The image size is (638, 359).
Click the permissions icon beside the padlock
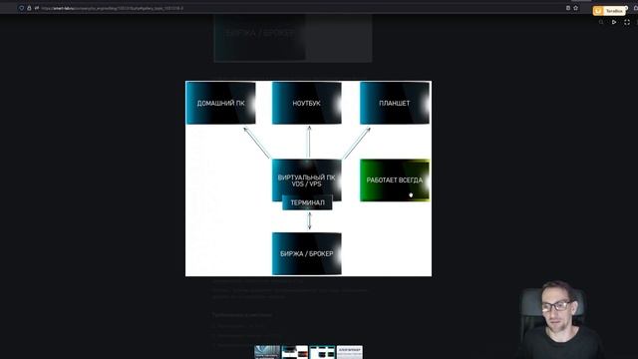click(37, 8)
